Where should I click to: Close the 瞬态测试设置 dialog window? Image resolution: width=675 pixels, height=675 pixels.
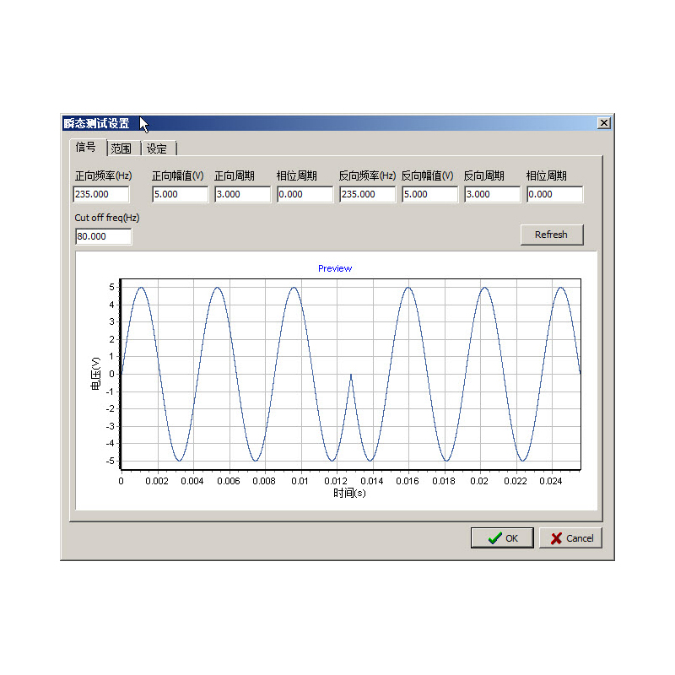click(604, 123)
